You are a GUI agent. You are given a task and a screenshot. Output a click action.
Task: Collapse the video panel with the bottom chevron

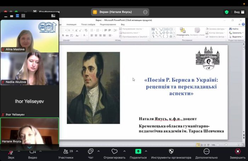29,147
